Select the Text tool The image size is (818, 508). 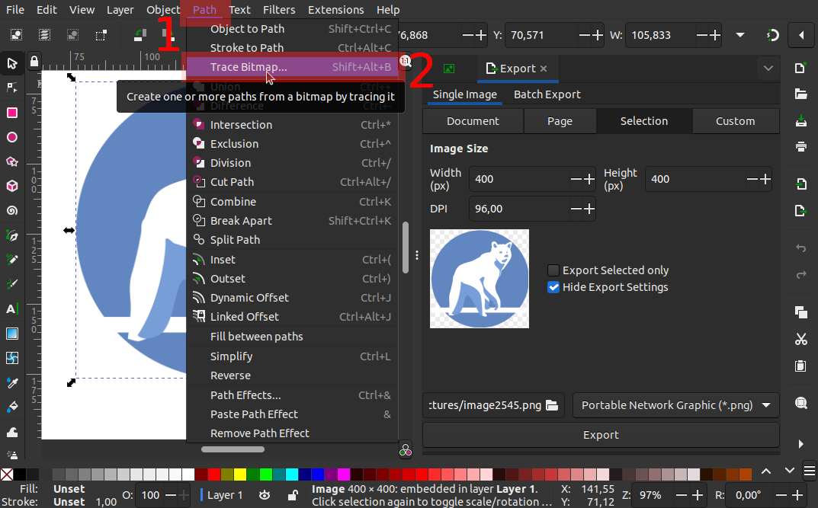[x=12, y=309]
